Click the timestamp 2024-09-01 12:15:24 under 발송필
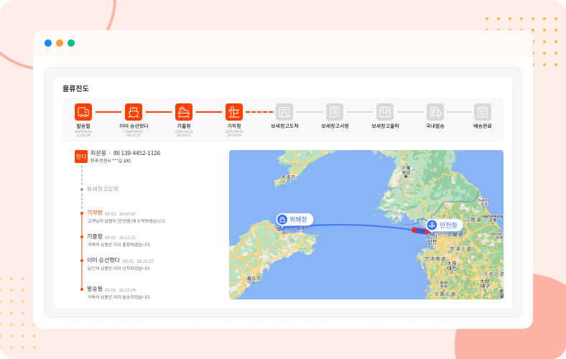The image size is (566, 359). [83, 133]
